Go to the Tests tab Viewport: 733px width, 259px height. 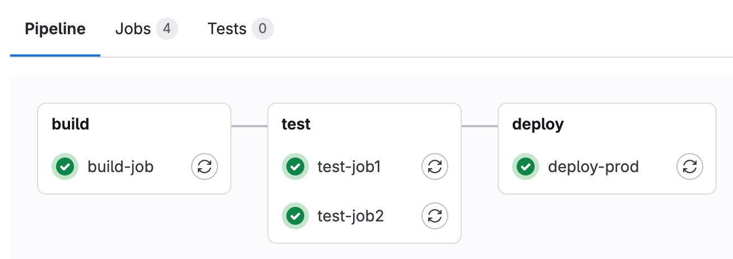point(227,29)
